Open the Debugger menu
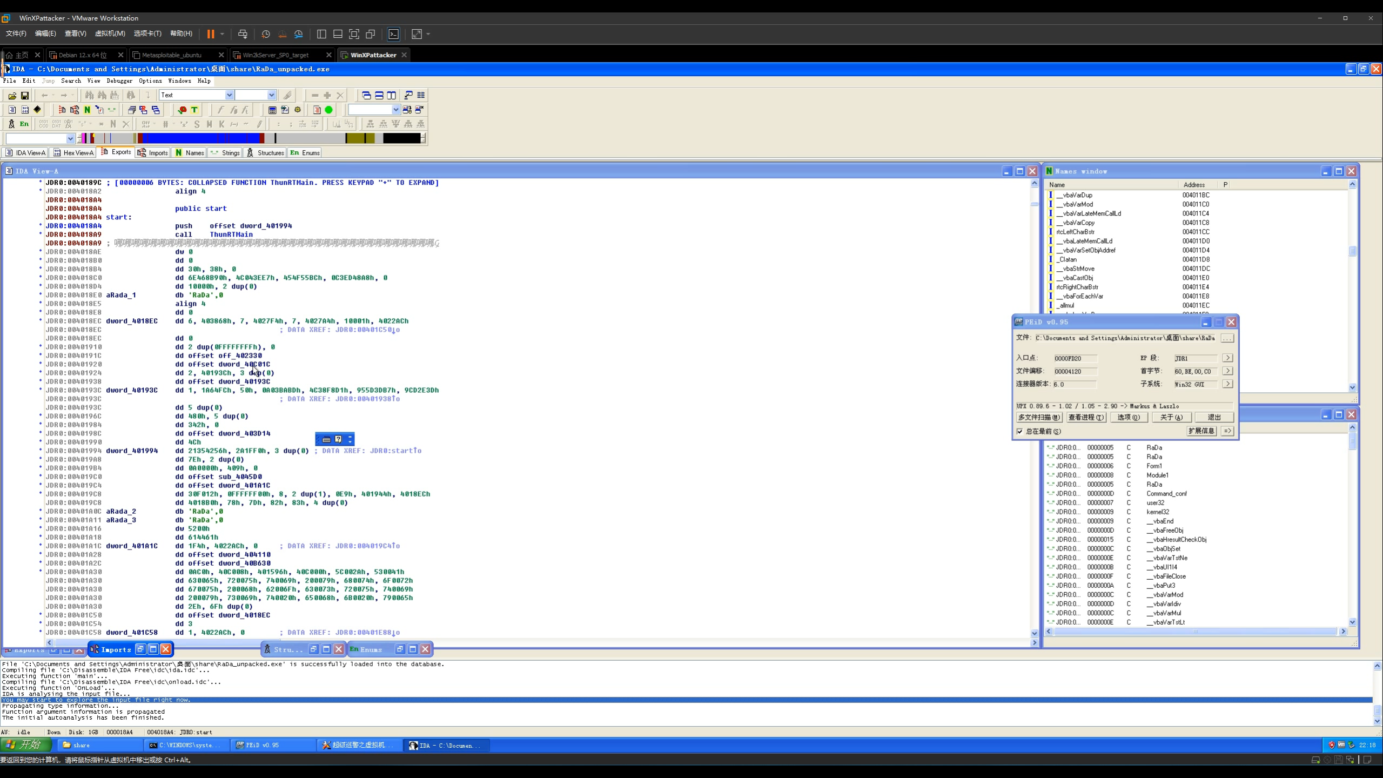This screenshot has height=778, width=1383. coord(119,81)
